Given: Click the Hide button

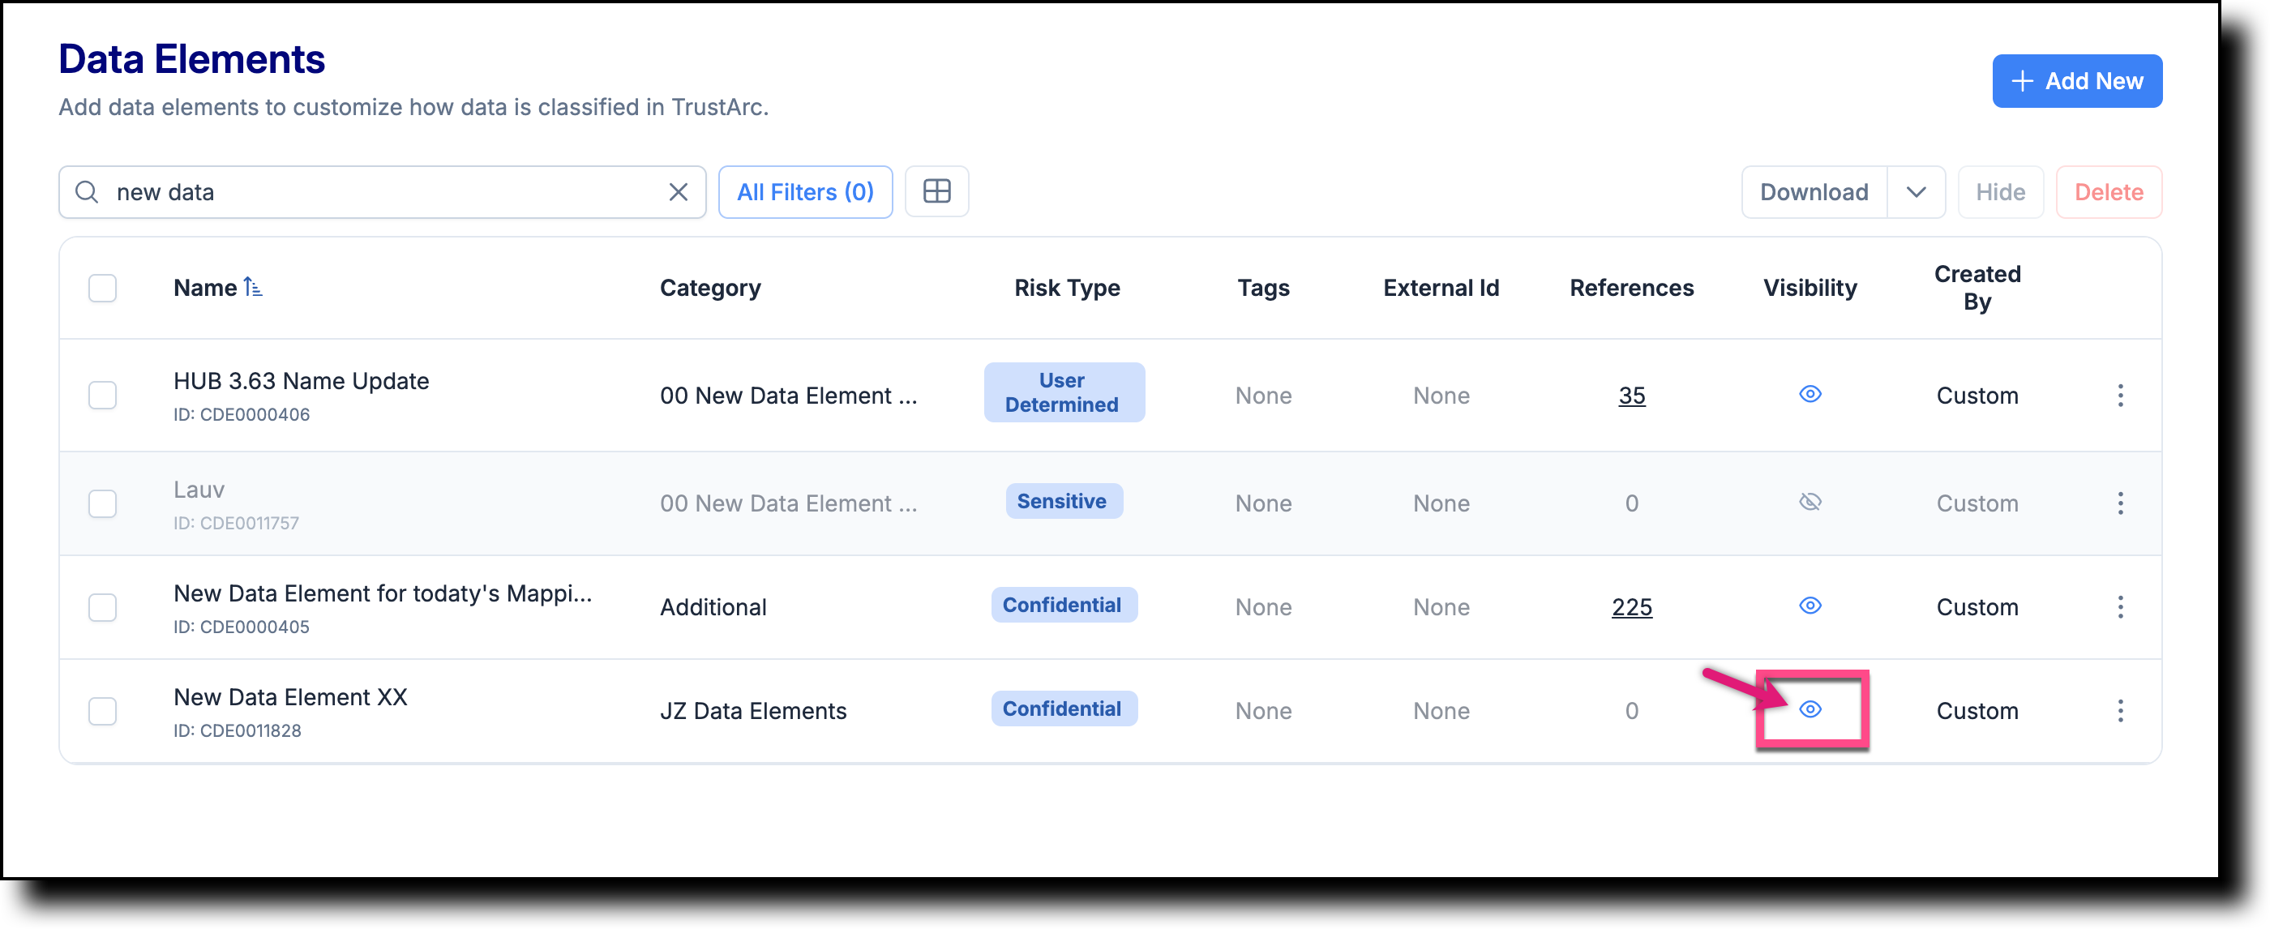Looking at the screenshot, I should (x=1999, y=192).
